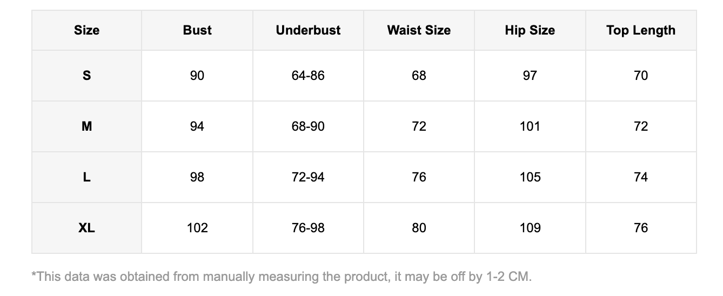Click the Bust column header
Image resolution: width=723 pixels, height=296 pixels.
click(197, 30)
